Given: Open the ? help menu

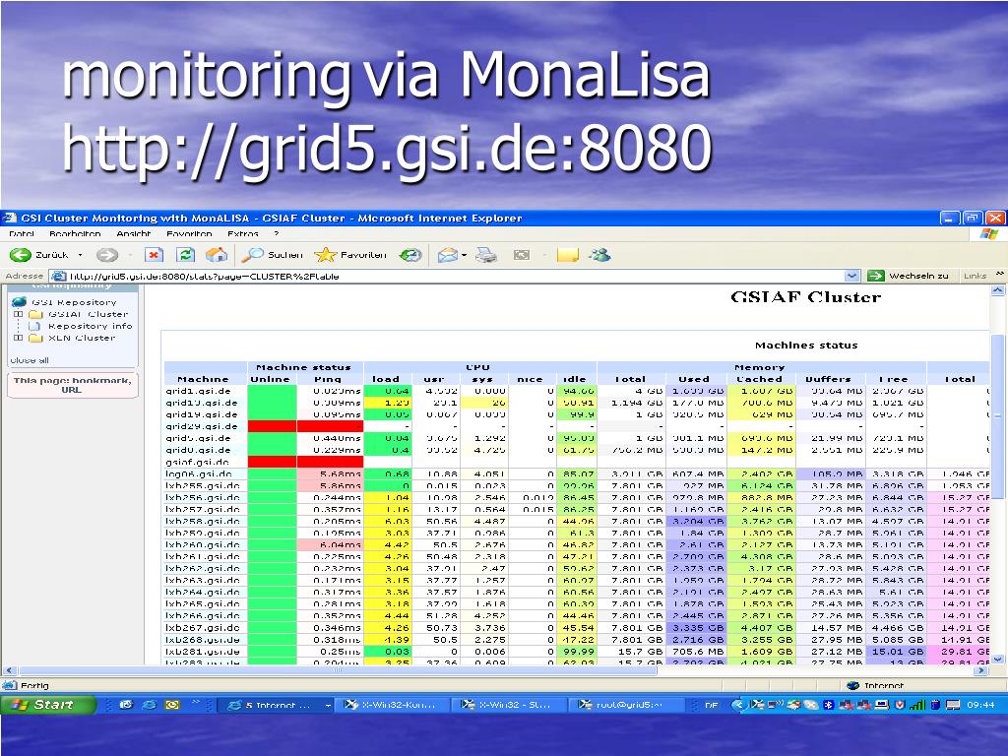Looking at the screenshot, I should point(277,234).
